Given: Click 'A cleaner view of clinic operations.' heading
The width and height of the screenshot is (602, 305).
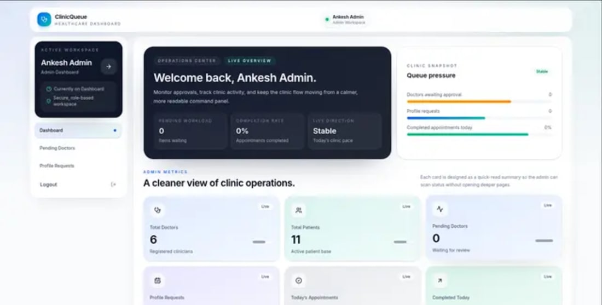Looking at the screenshot, I should (x=219, y=183).
